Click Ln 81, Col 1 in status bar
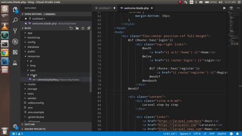This screenshot has width=242, height=136. click(170, 134)
